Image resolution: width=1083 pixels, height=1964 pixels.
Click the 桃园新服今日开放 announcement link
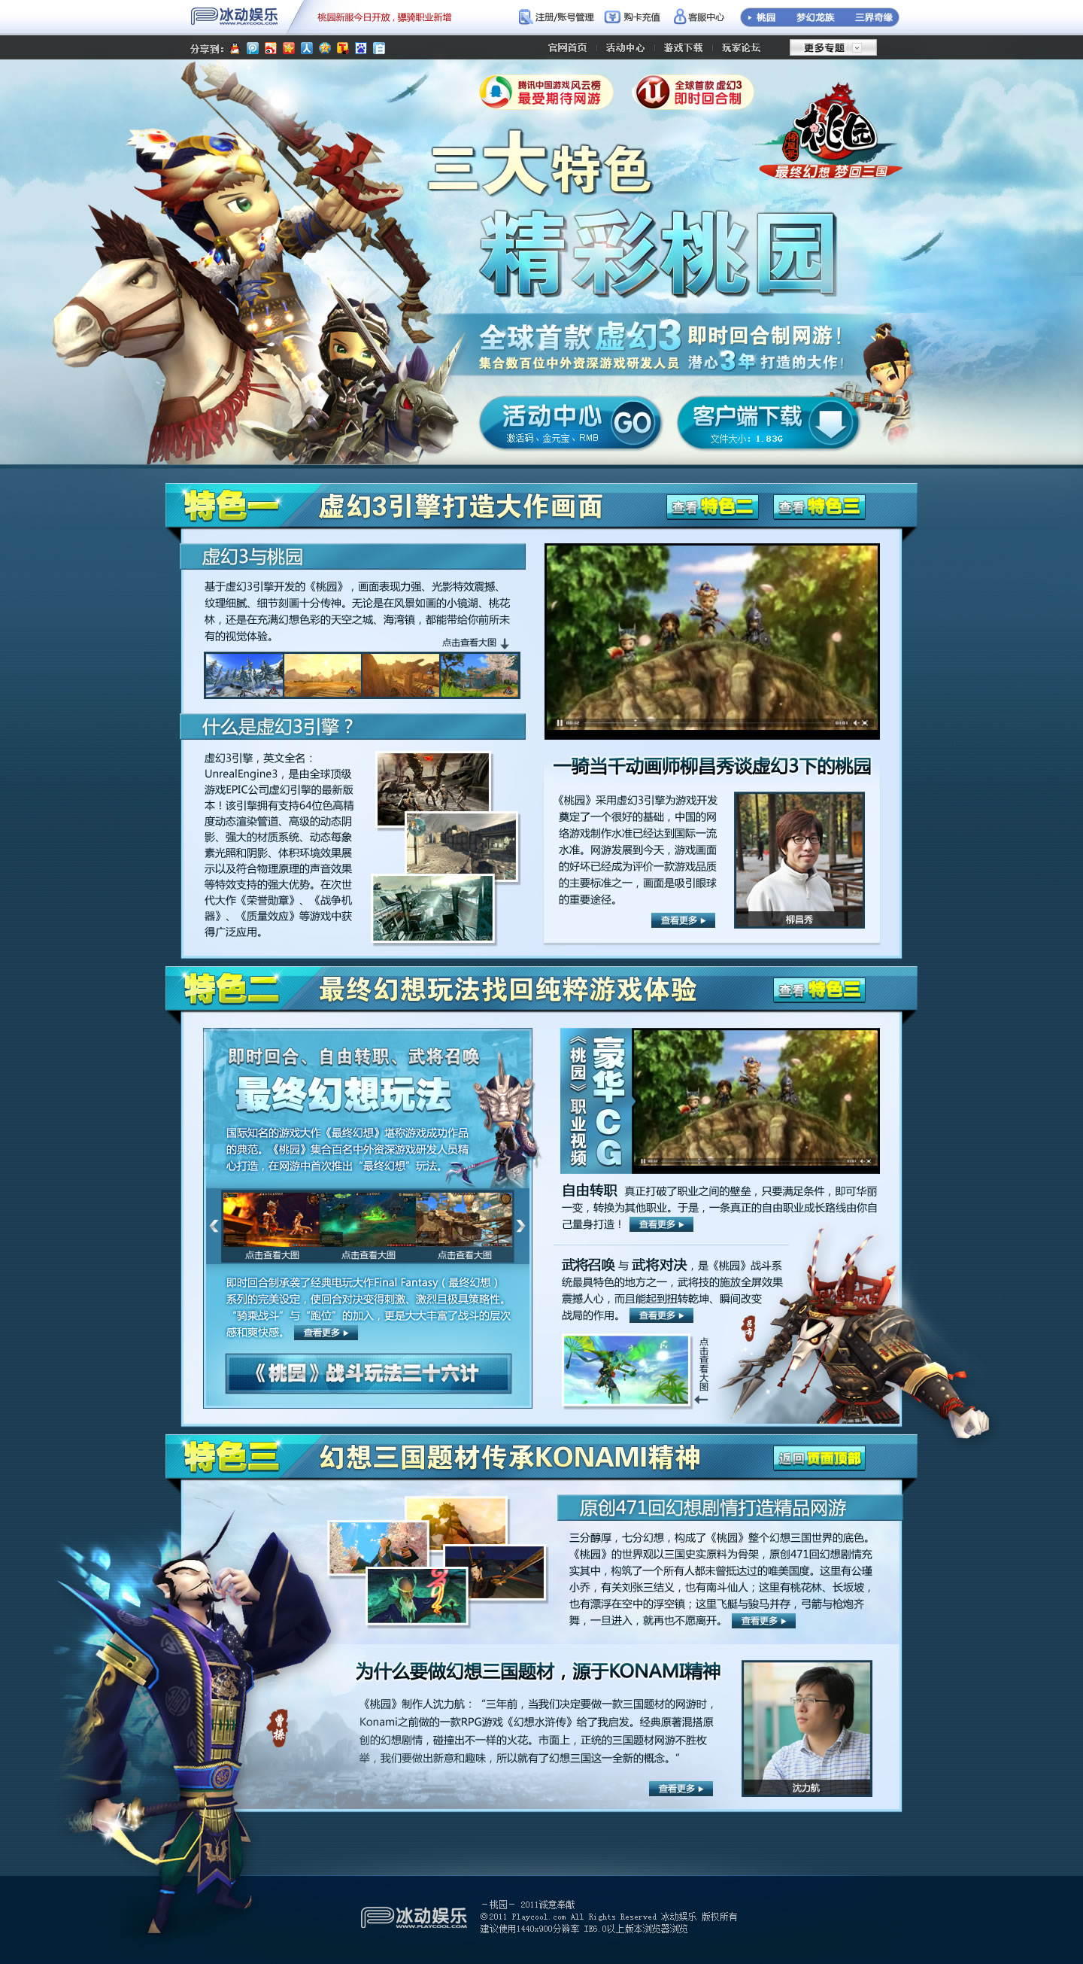(x=384, y=17)
